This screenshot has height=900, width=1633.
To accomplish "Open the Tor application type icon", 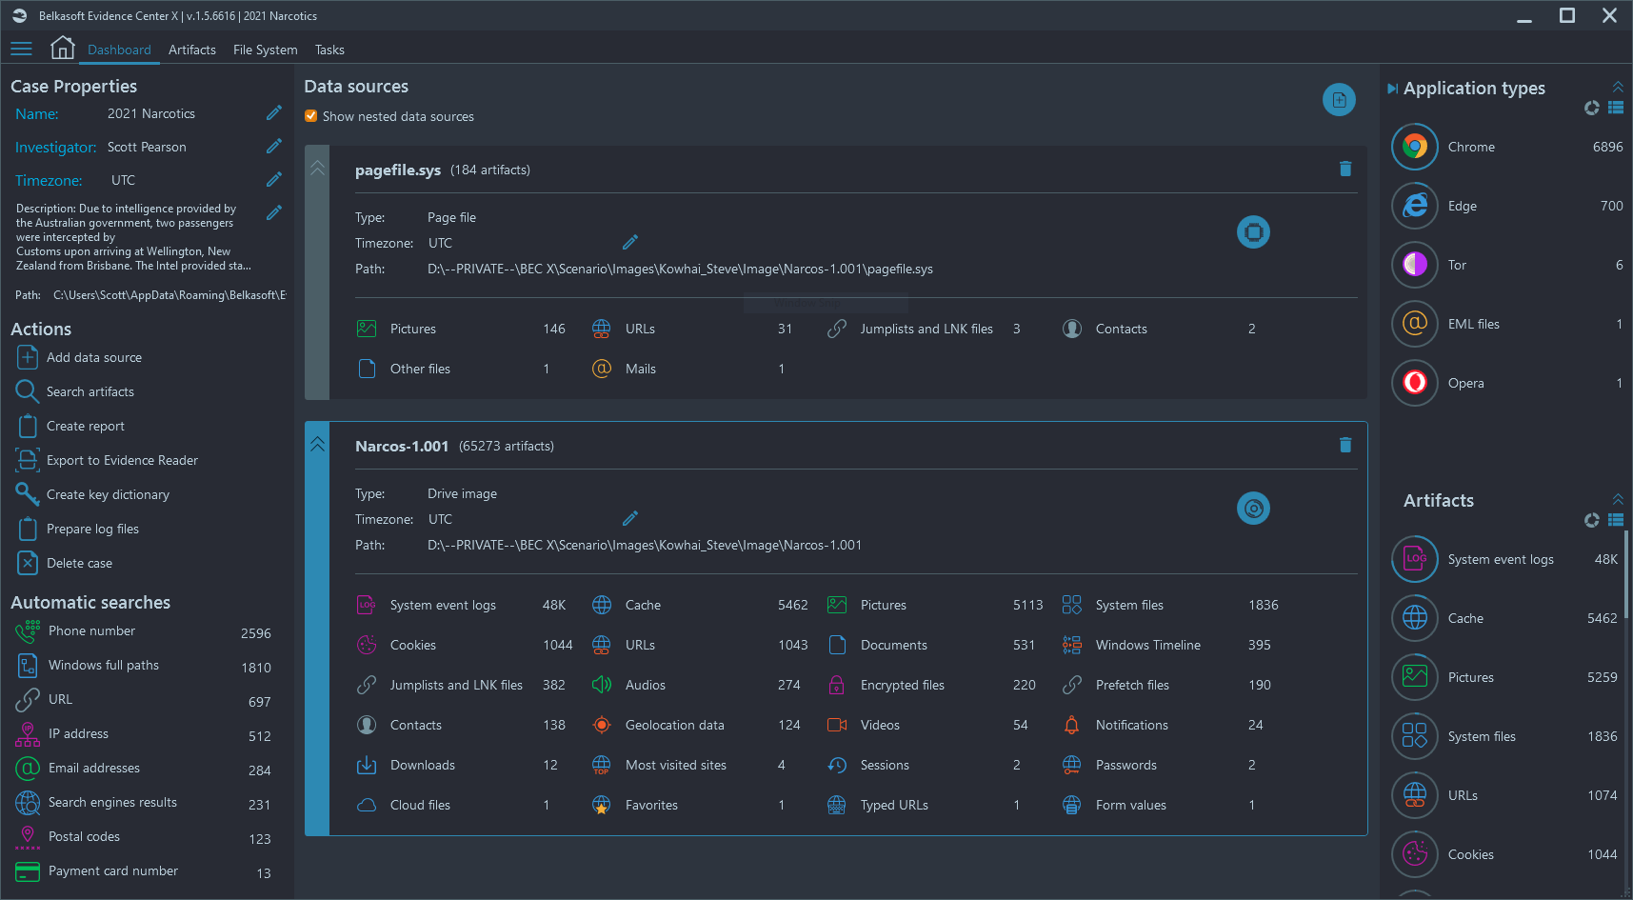I will 1414,265.
